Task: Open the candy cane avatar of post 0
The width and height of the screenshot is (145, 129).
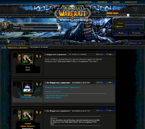Action: pos(28,59)
